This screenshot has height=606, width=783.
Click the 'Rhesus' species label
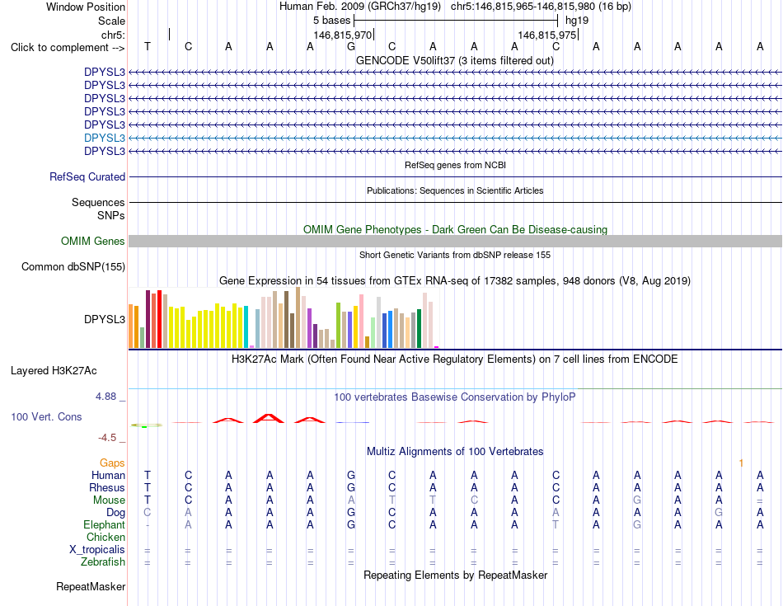107,487
